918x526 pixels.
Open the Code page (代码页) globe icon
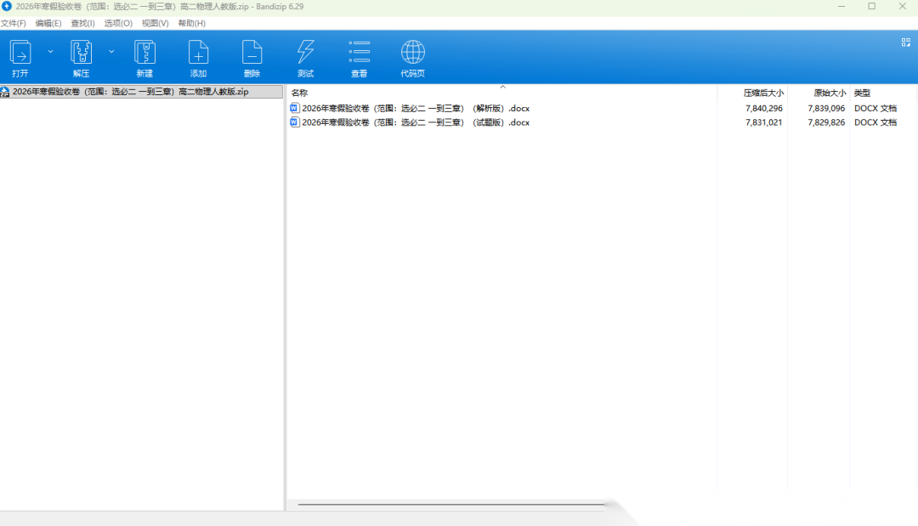pos(412,53)
